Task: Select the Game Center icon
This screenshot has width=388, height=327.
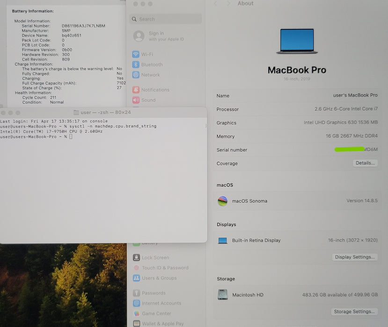Action: click(x=137, y=313)
